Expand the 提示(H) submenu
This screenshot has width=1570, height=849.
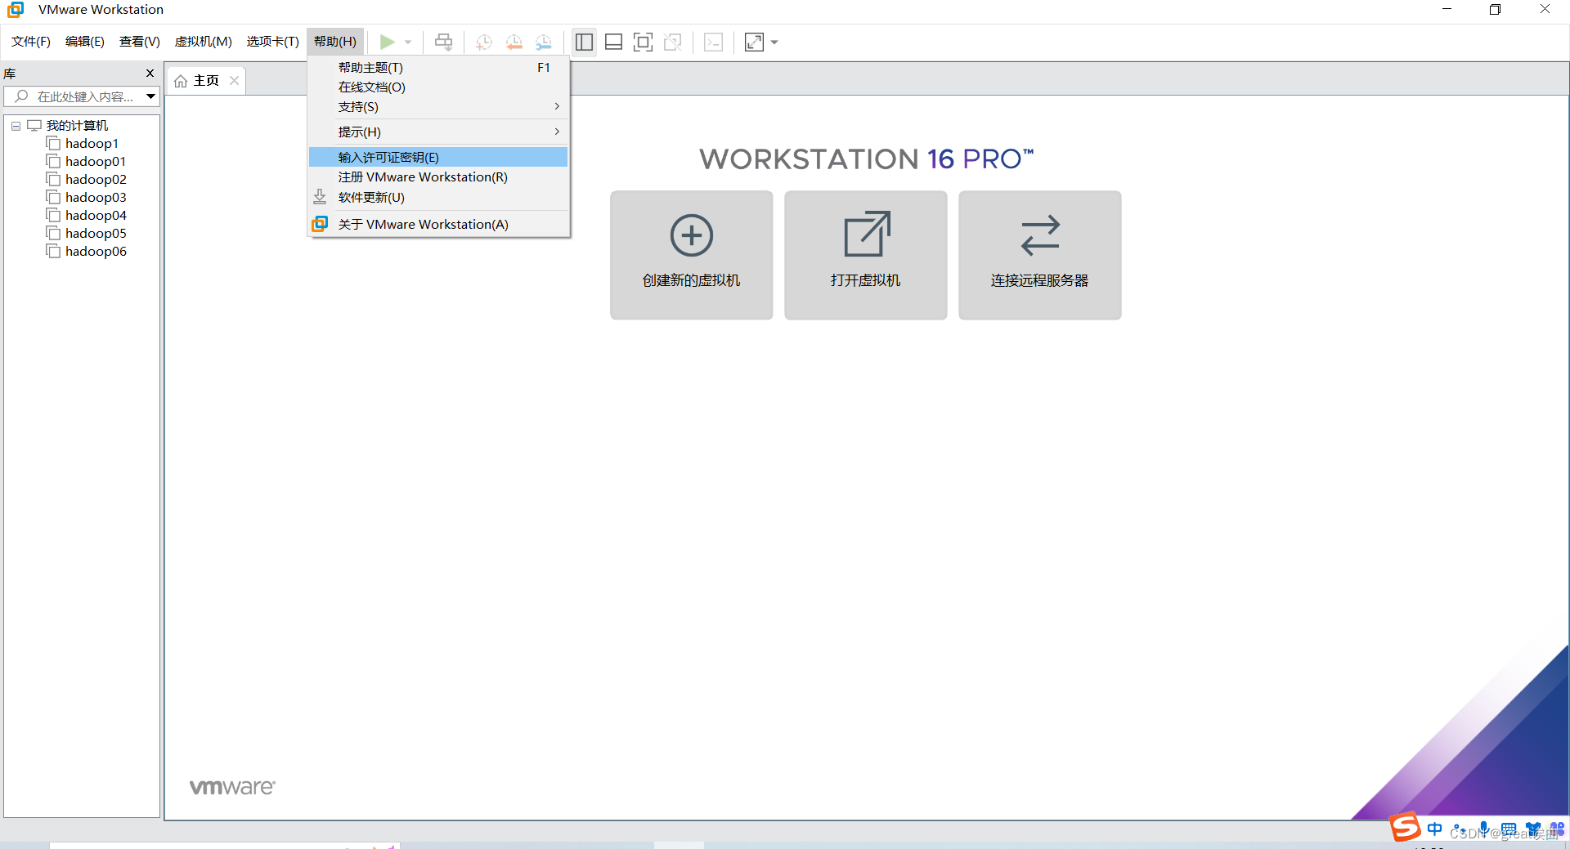(438, 132)
